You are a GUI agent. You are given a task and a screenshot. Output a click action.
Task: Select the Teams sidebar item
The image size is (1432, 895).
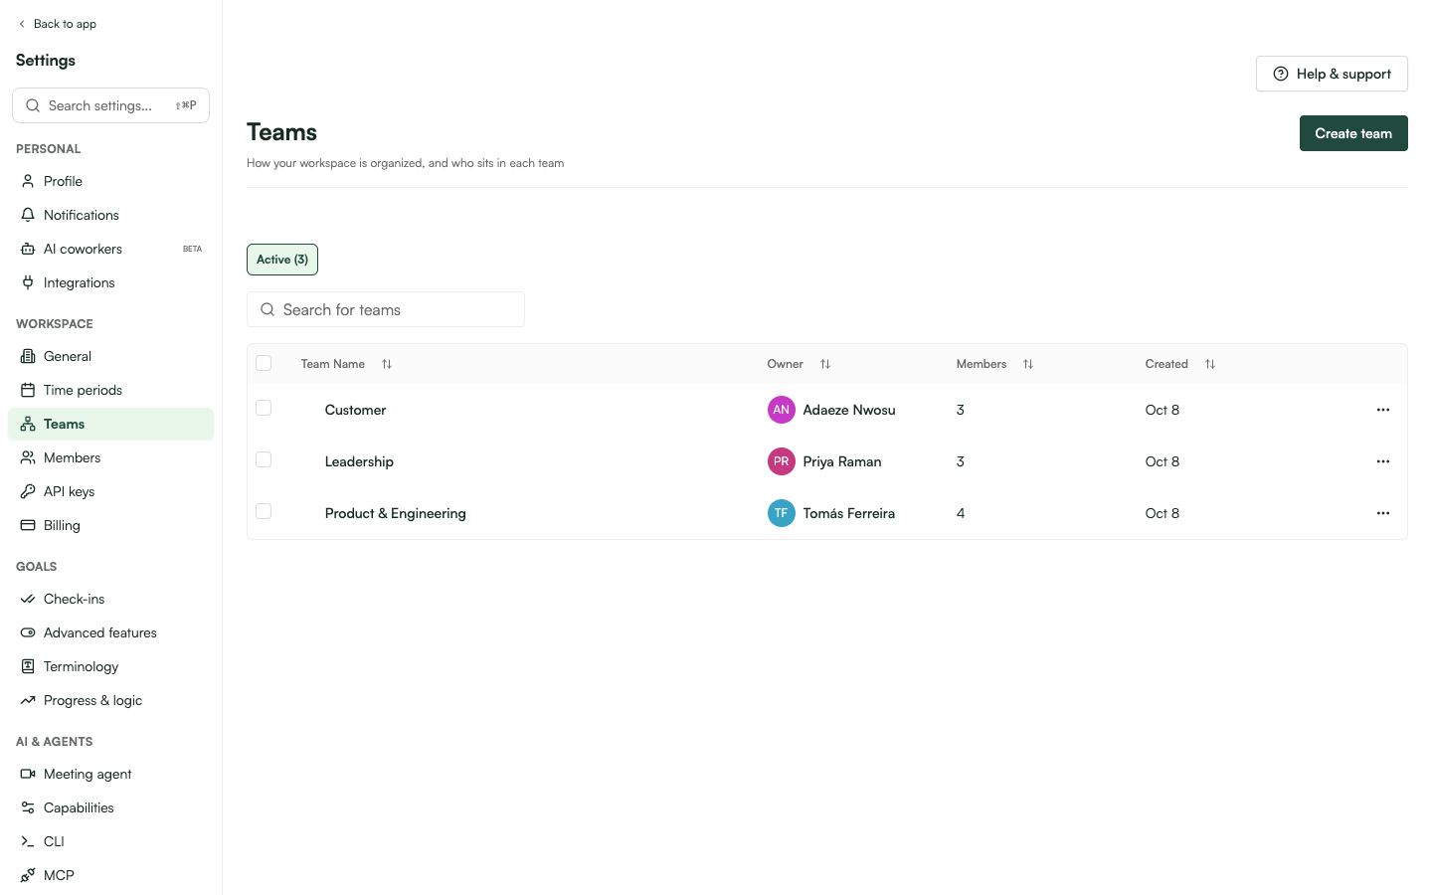point(110,424)
